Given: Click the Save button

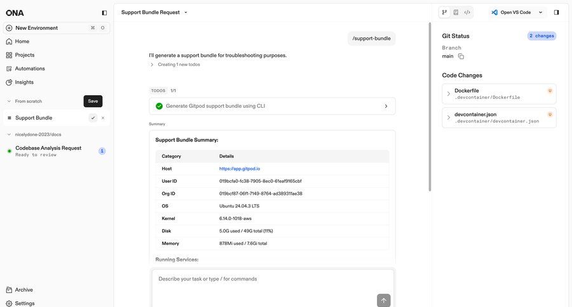Looking at the screenshot, I should (x=93, y=101).
